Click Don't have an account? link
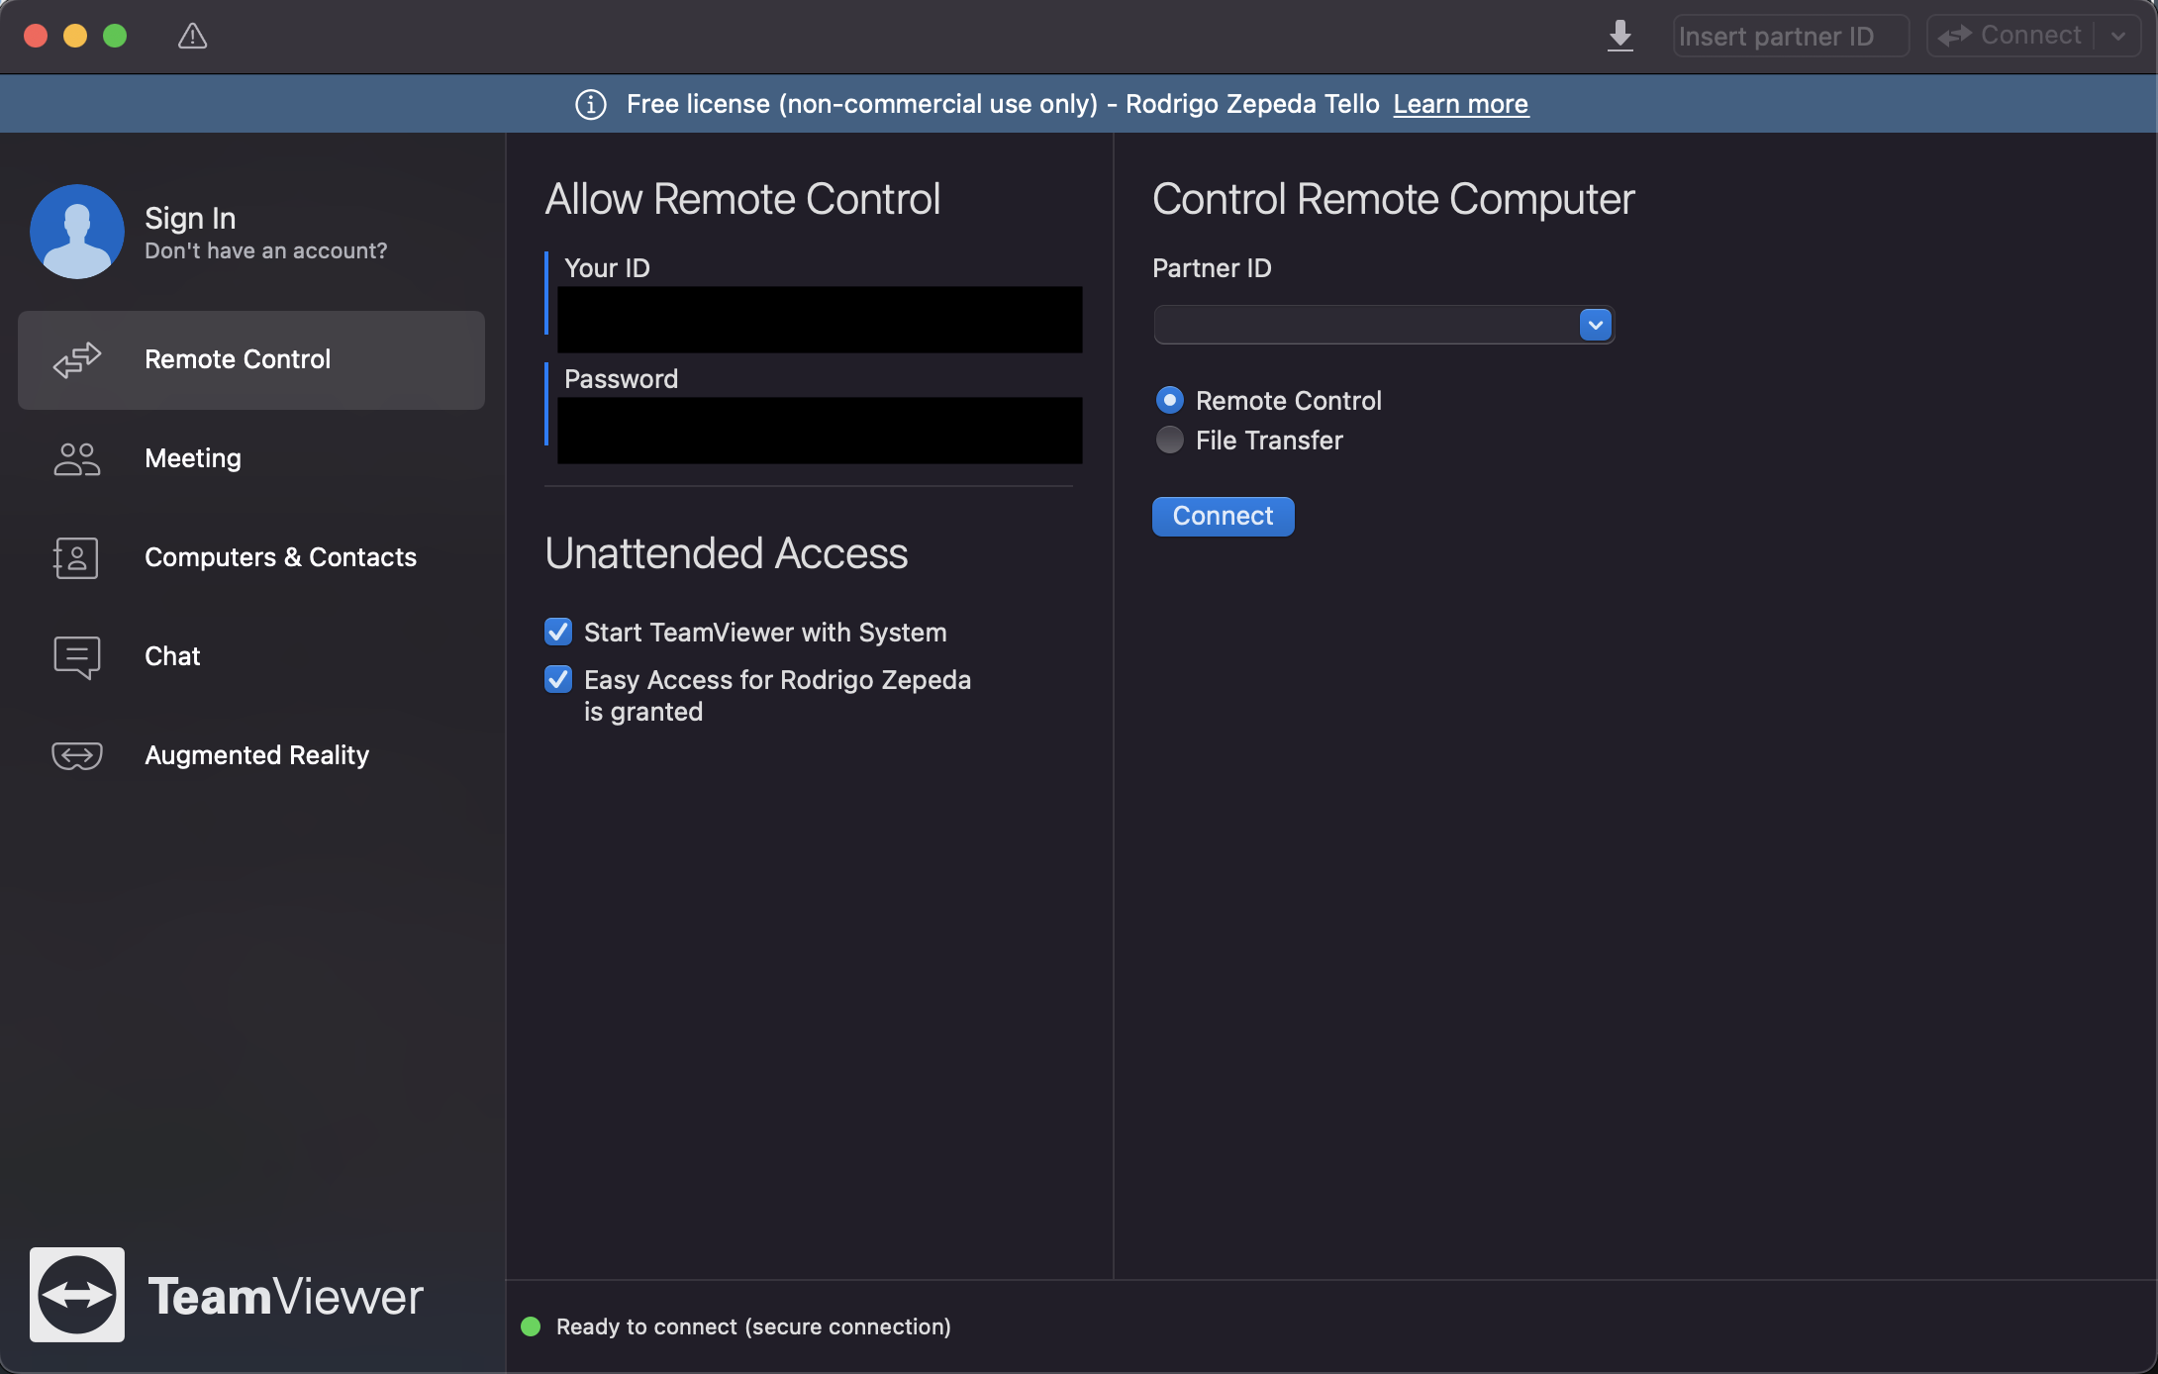 (266, 251)
